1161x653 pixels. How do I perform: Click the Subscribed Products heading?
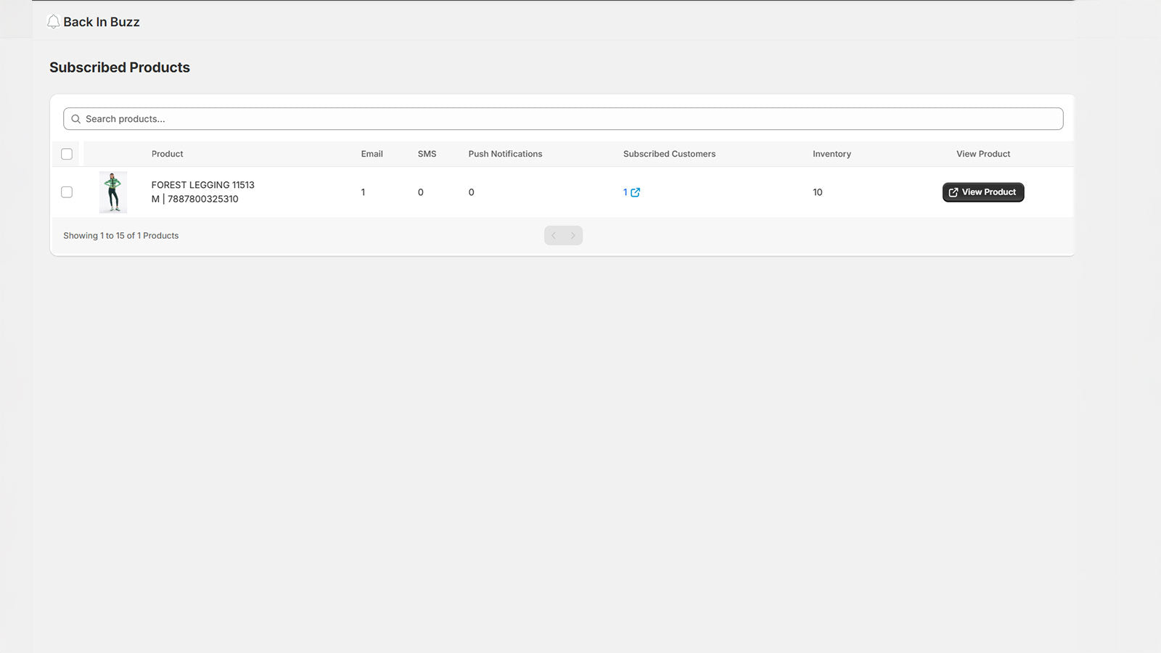click(120, 67)
